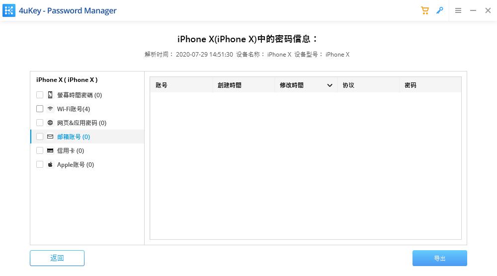497x276 pixels.
Task: Check the 邮箱账号 (0) checkbox
Action: [40, 137]
